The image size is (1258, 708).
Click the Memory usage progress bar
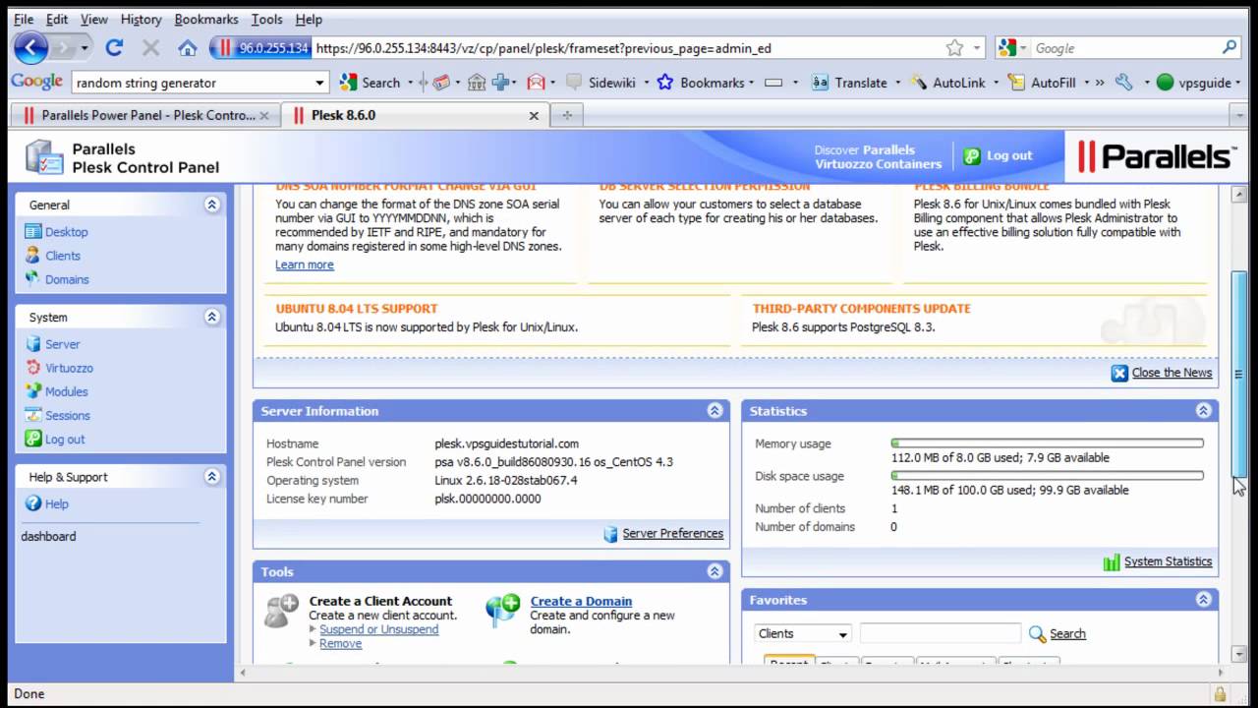click(1048, 443)
